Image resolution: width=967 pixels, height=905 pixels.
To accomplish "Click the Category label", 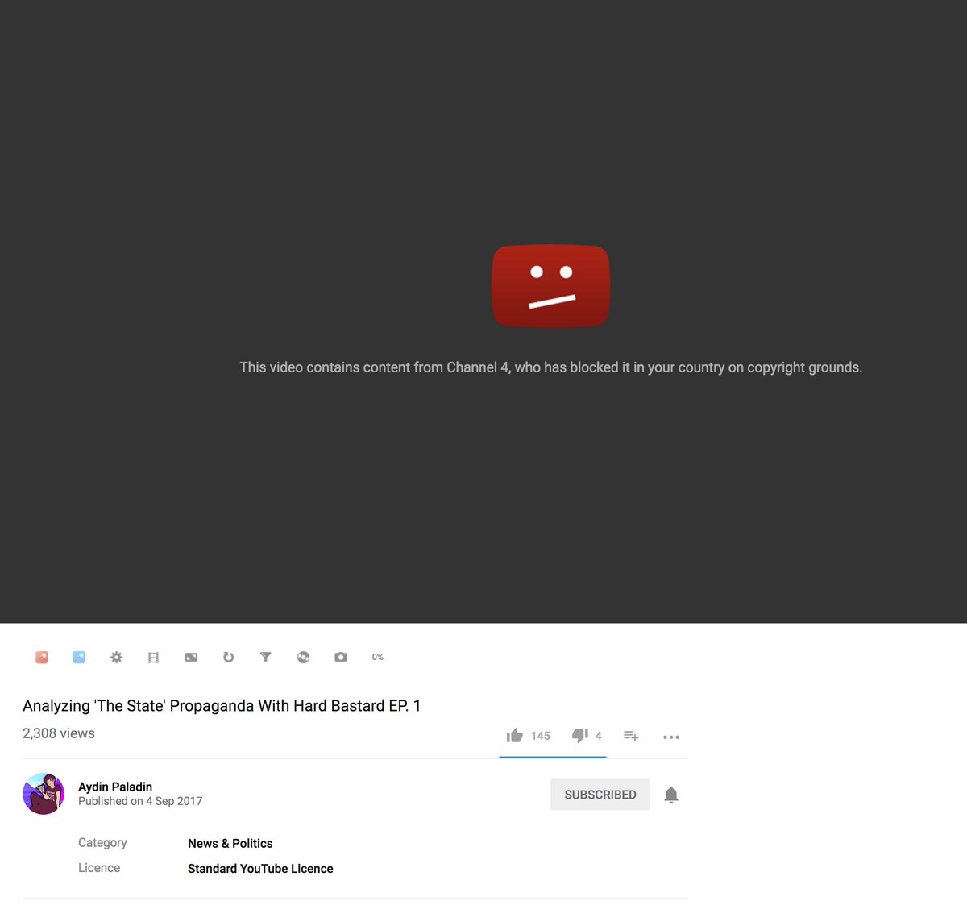I will pyautogui.click(x=102, y=842).
